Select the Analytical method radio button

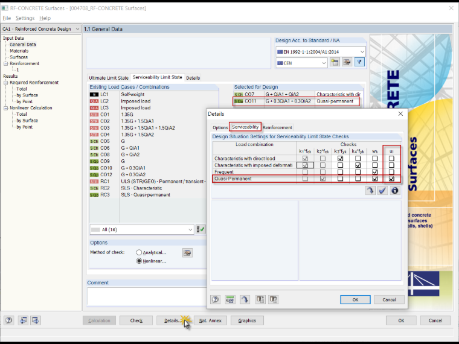[139, 252]
